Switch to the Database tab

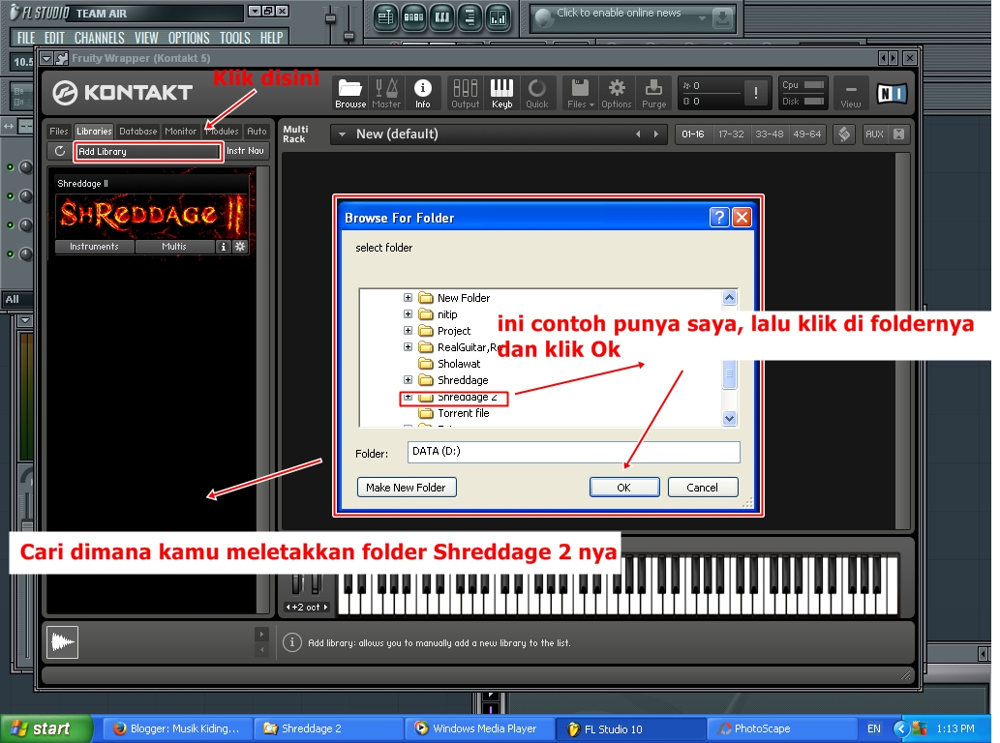point(137,132)
